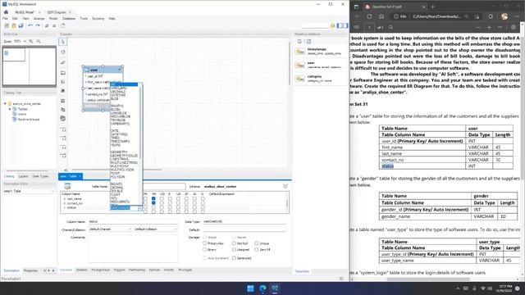The image size is (525, 295).
Task: Select the eraser tool in diagram toolbar
Action: tap(63, 62)
